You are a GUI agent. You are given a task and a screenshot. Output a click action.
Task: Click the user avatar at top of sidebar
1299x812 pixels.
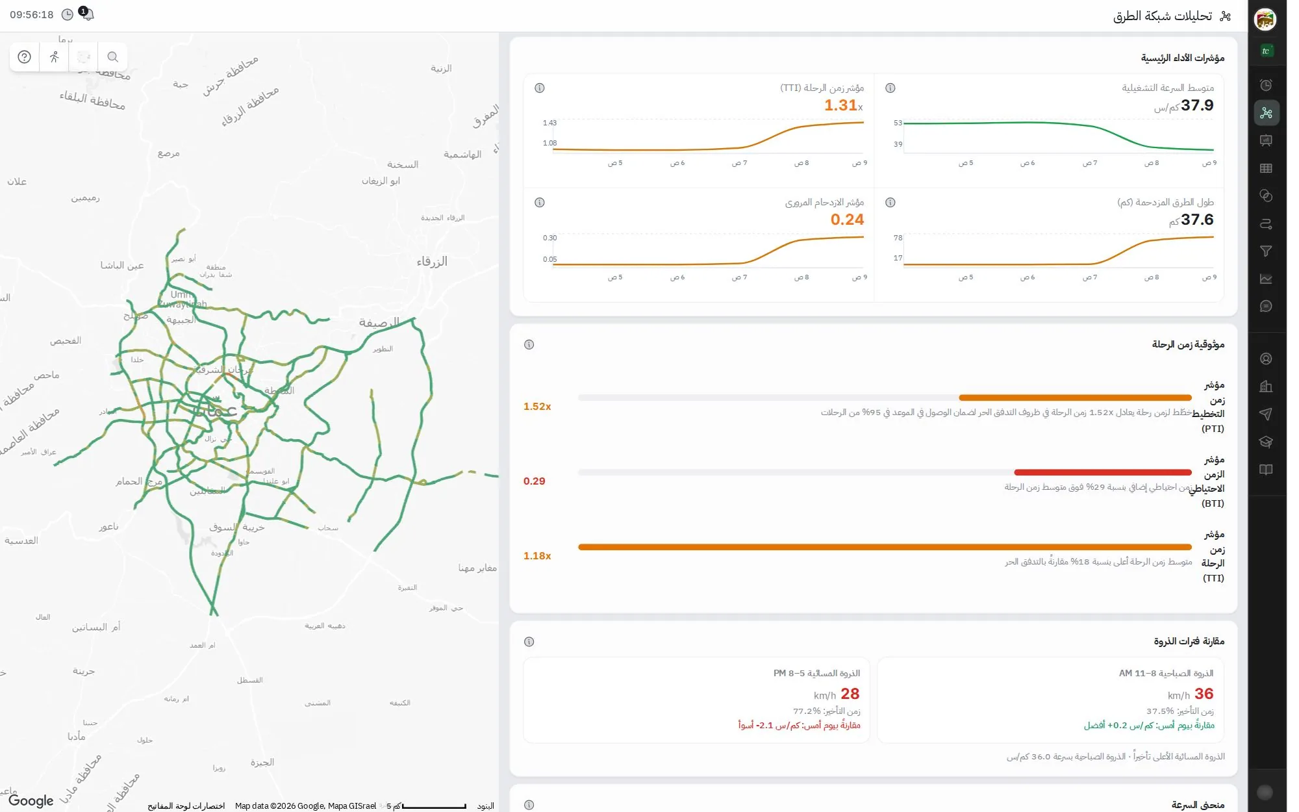tap(1265, 19)
